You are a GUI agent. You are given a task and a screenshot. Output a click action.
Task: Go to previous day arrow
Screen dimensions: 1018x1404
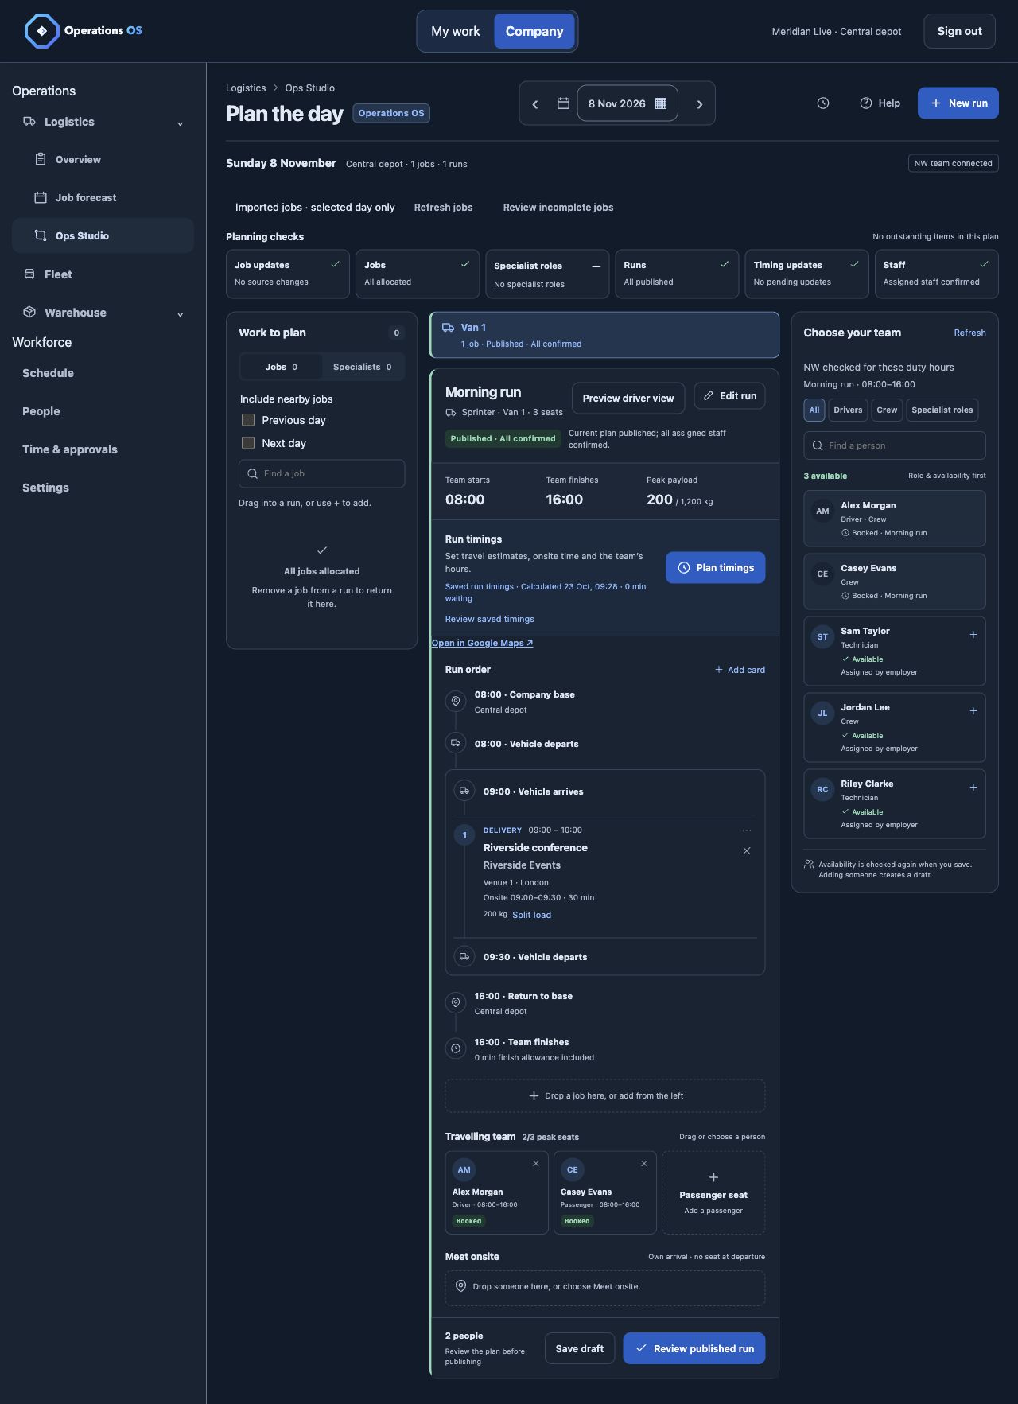coord(535,104)
